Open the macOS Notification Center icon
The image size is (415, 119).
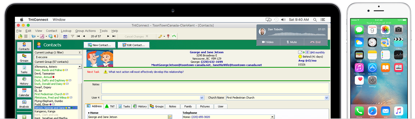(323, 20)
